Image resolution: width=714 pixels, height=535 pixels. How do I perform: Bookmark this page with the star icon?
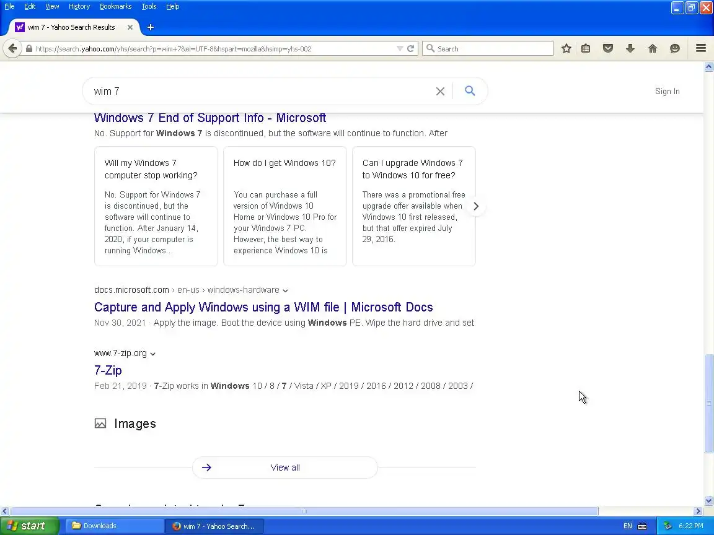[566, 48]
